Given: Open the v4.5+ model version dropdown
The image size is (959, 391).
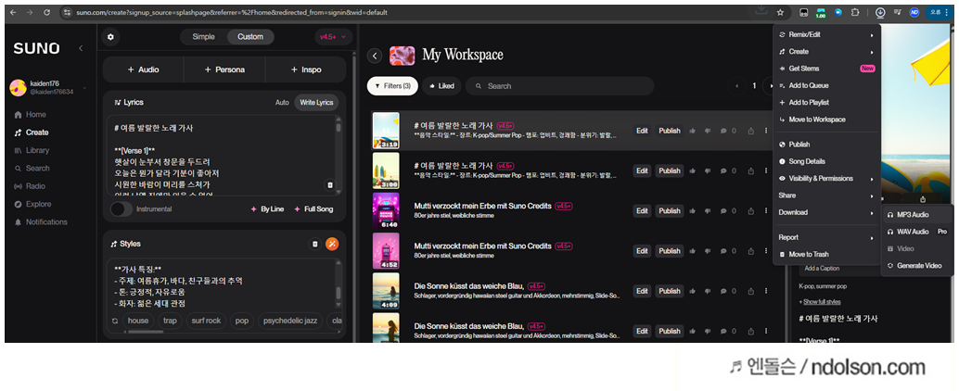Looking at the screenshot, I should (x=333, y=37).
